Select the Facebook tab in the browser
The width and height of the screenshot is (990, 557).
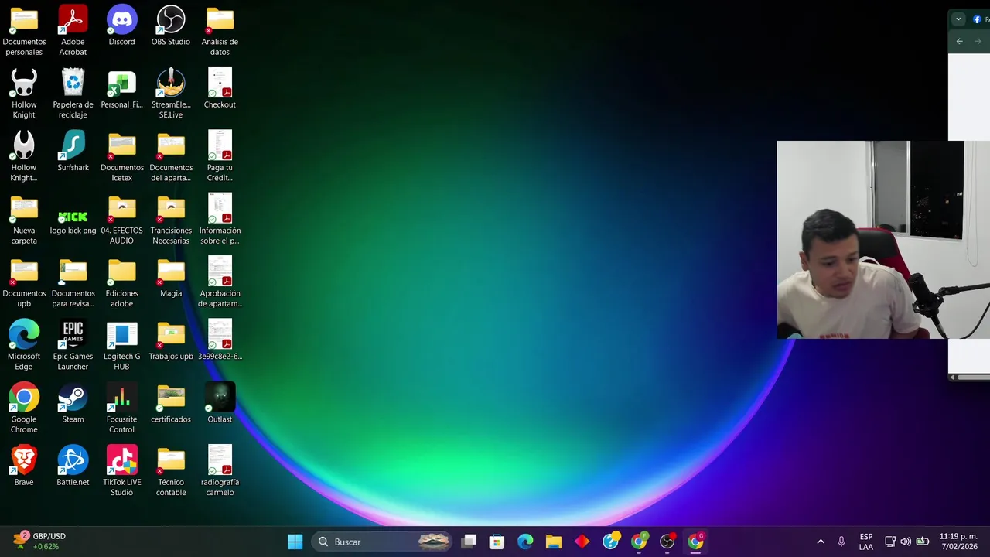tap(981, 19)
